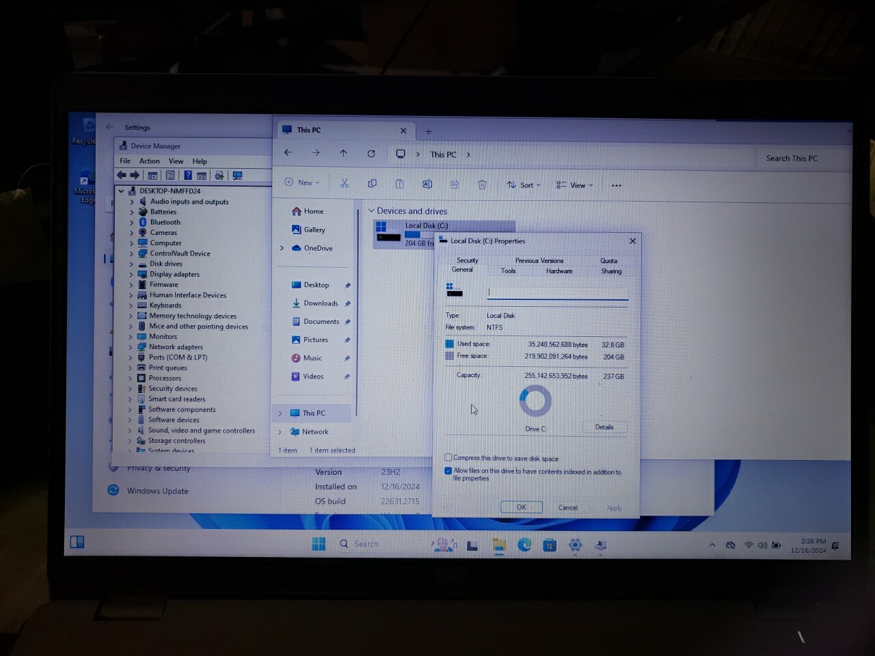Show hidden tray icons chevron

(712, 545)
